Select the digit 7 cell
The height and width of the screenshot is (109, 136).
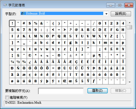(24, 30)
